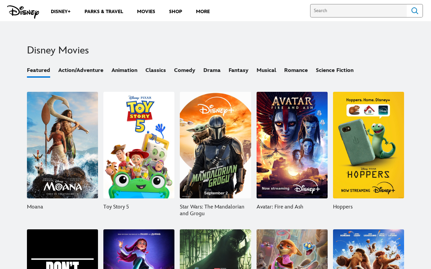Viewport: 431px width, 269px height.
Task: Open the black poster reading DON'T
Action: (62, 249)
